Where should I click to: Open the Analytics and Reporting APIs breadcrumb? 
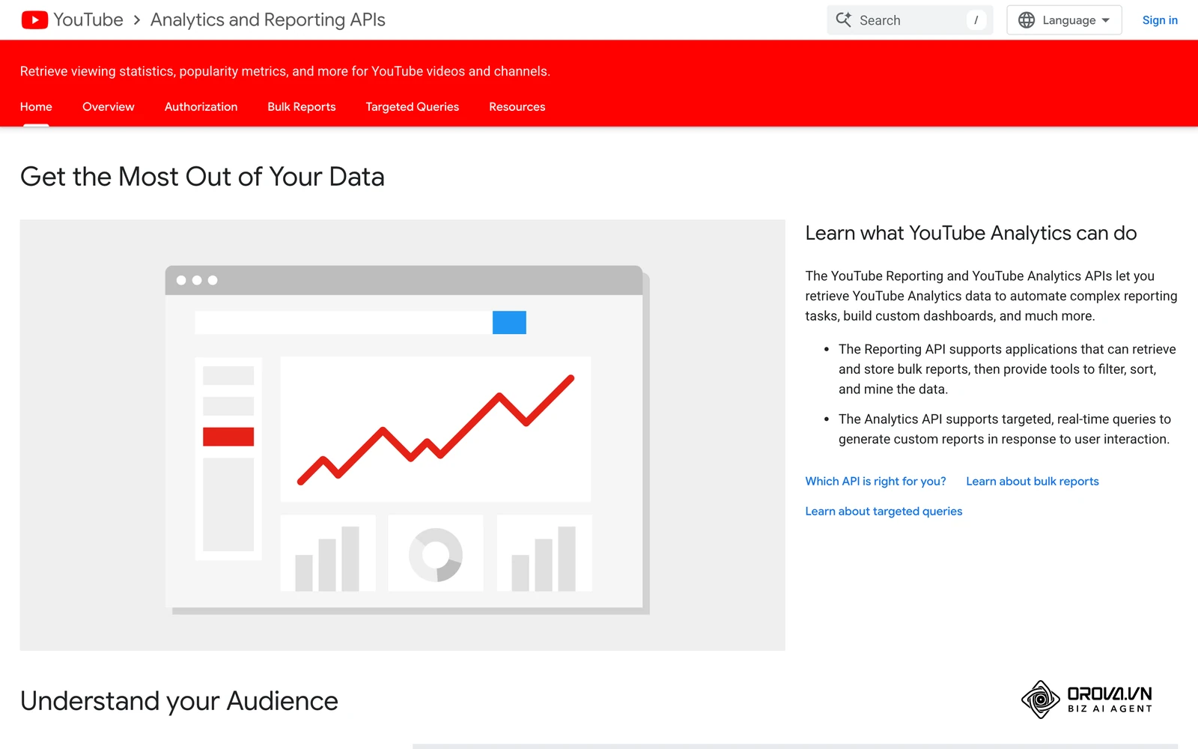click(x=268, y=20)
